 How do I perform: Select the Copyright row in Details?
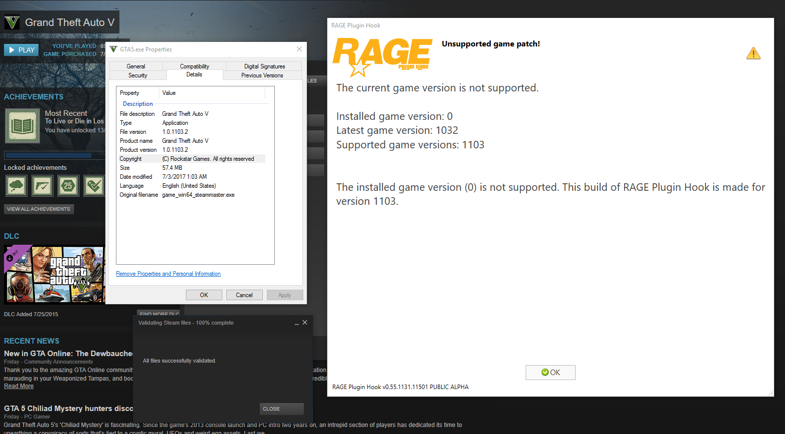click(192, 159)
